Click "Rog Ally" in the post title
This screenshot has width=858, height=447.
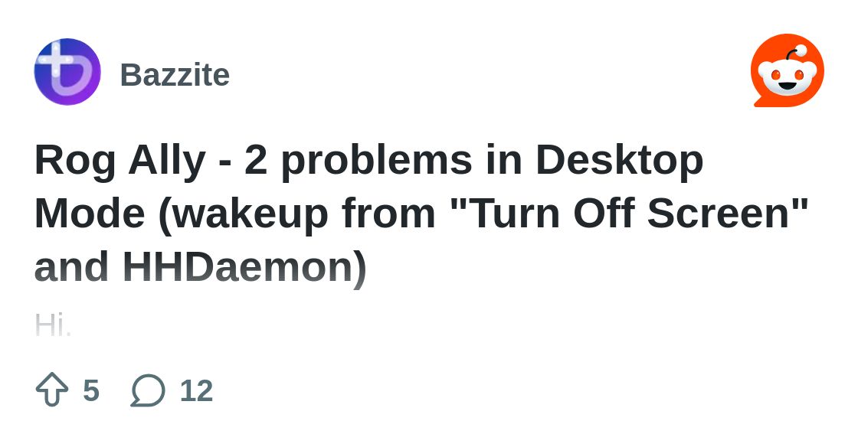click(x=120, y=161)
